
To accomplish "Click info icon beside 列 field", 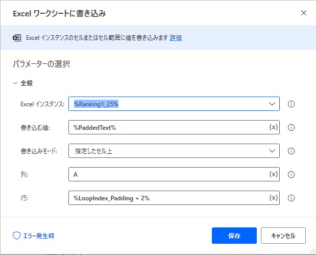I will click(291, 174).
